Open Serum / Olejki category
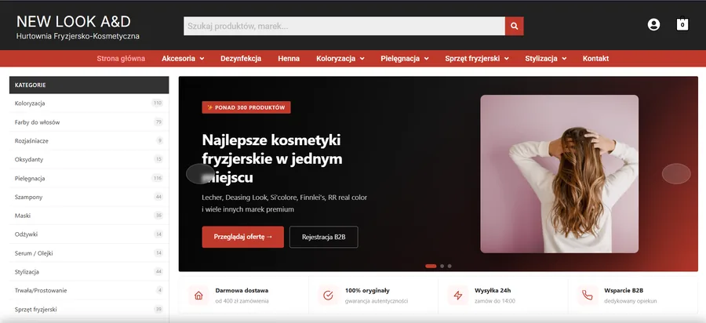The image size is (706, 323). [89, 253]
